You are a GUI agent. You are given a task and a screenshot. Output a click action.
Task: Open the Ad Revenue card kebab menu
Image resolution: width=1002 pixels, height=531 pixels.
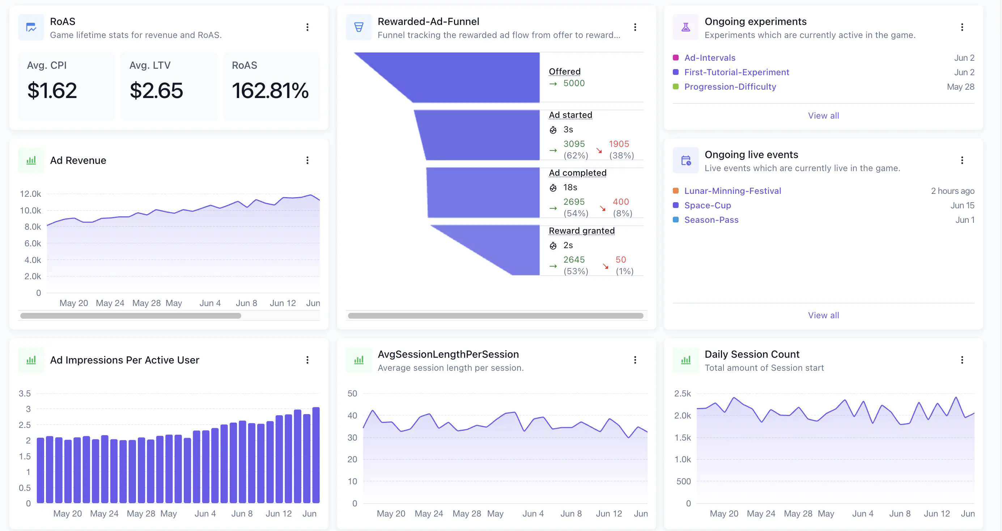point(307,160)
